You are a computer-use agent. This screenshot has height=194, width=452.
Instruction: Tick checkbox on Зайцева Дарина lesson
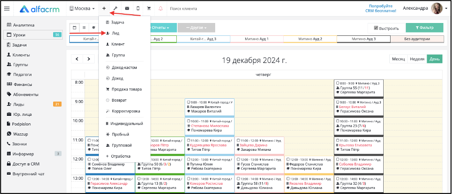tap(238, 141)
